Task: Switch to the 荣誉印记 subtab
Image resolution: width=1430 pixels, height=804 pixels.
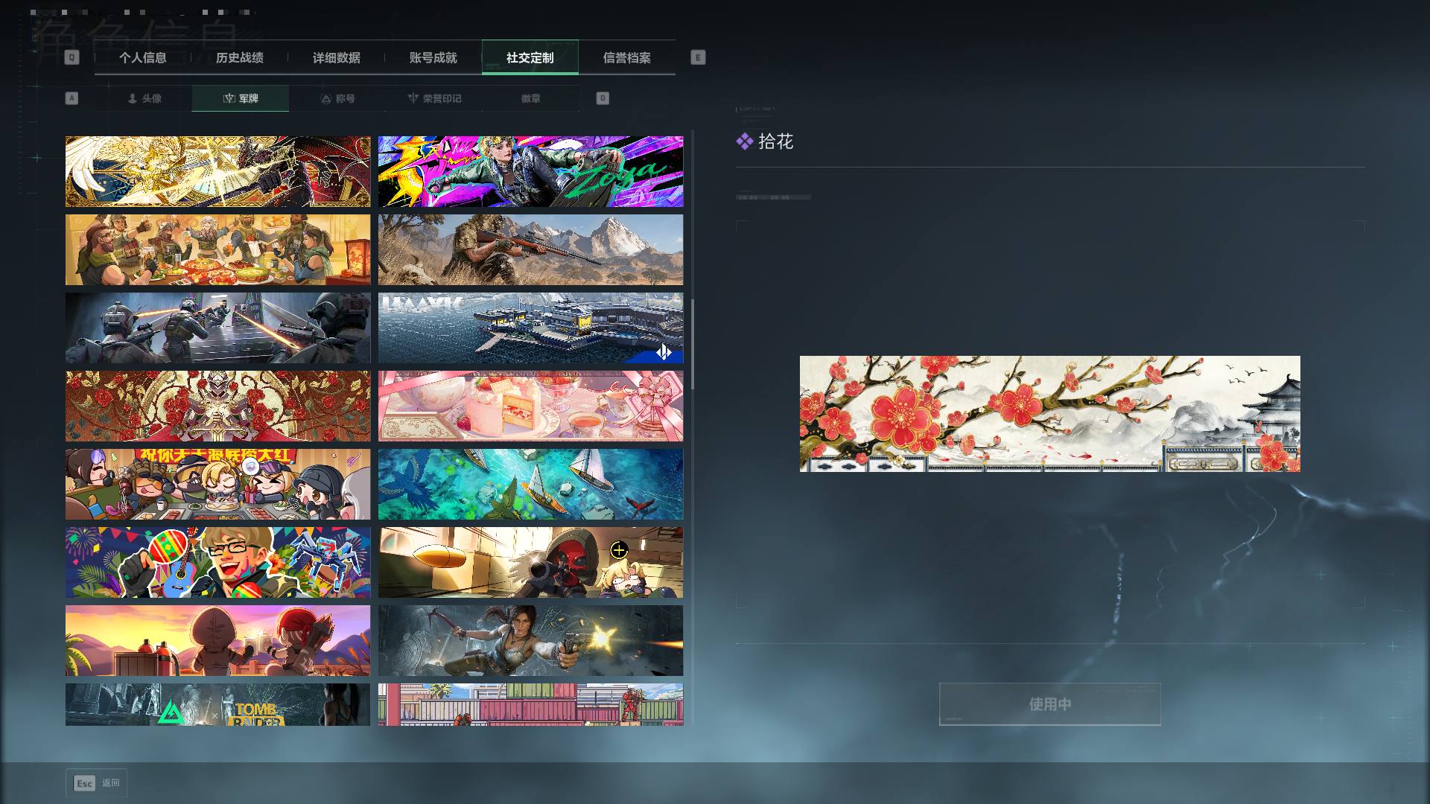Action: point(434,98)
